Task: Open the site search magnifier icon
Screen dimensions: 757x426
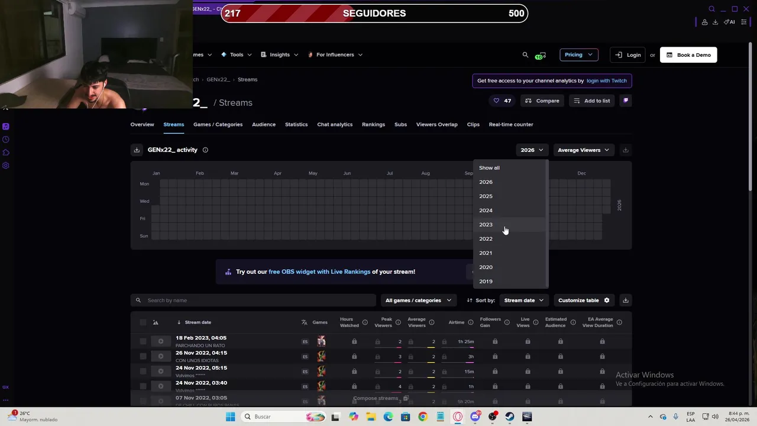Action: coord(525,54)
